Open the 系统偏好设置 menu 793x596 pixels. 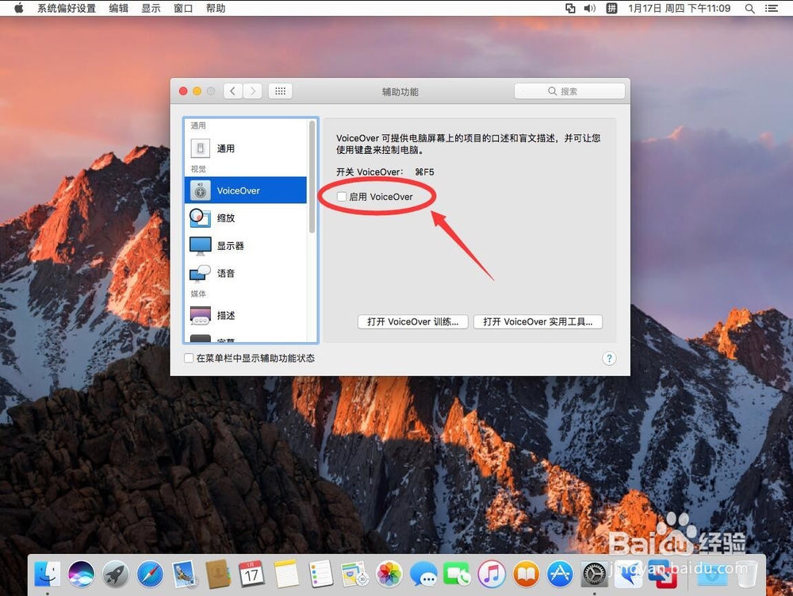point(67,8)
